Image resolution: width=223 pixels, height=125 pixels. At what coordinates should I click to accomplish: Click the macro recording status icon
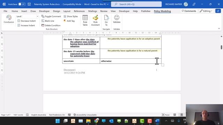(69, 115)
